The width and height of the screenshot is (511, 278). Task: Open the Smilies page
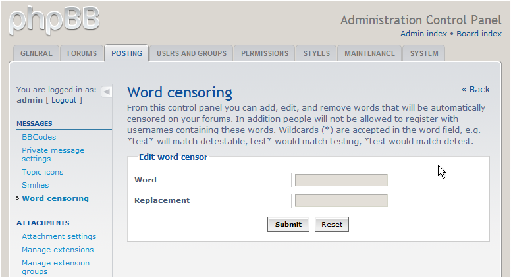point(35,185)
